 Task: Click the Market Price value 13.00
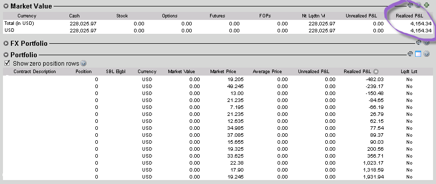[237, 93]
